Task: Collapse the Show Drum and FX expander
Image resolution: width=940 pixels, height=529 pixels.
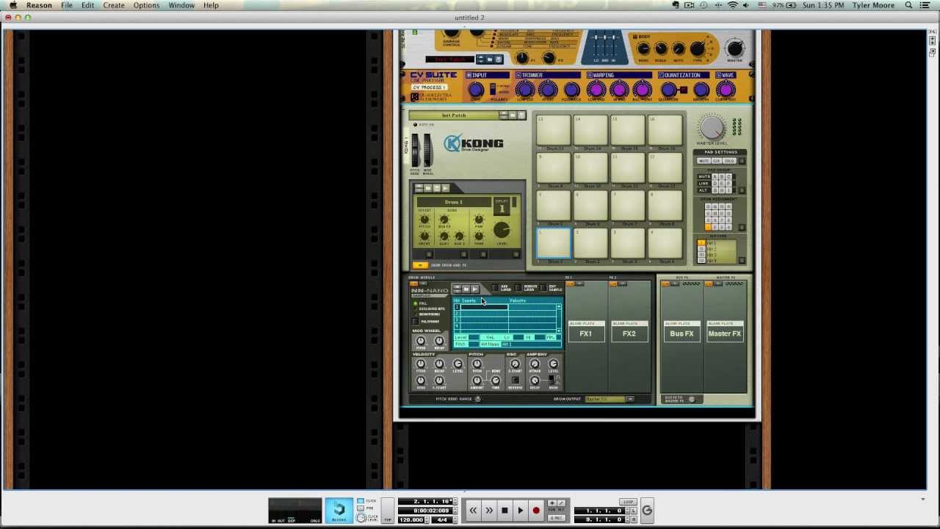Action: (420, 265)
